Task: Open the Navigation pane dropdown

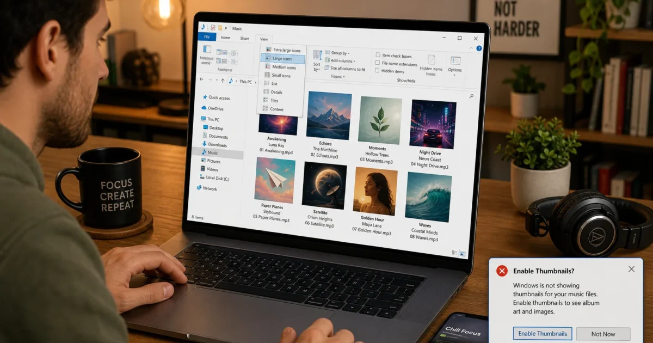Action: (207, 55)
